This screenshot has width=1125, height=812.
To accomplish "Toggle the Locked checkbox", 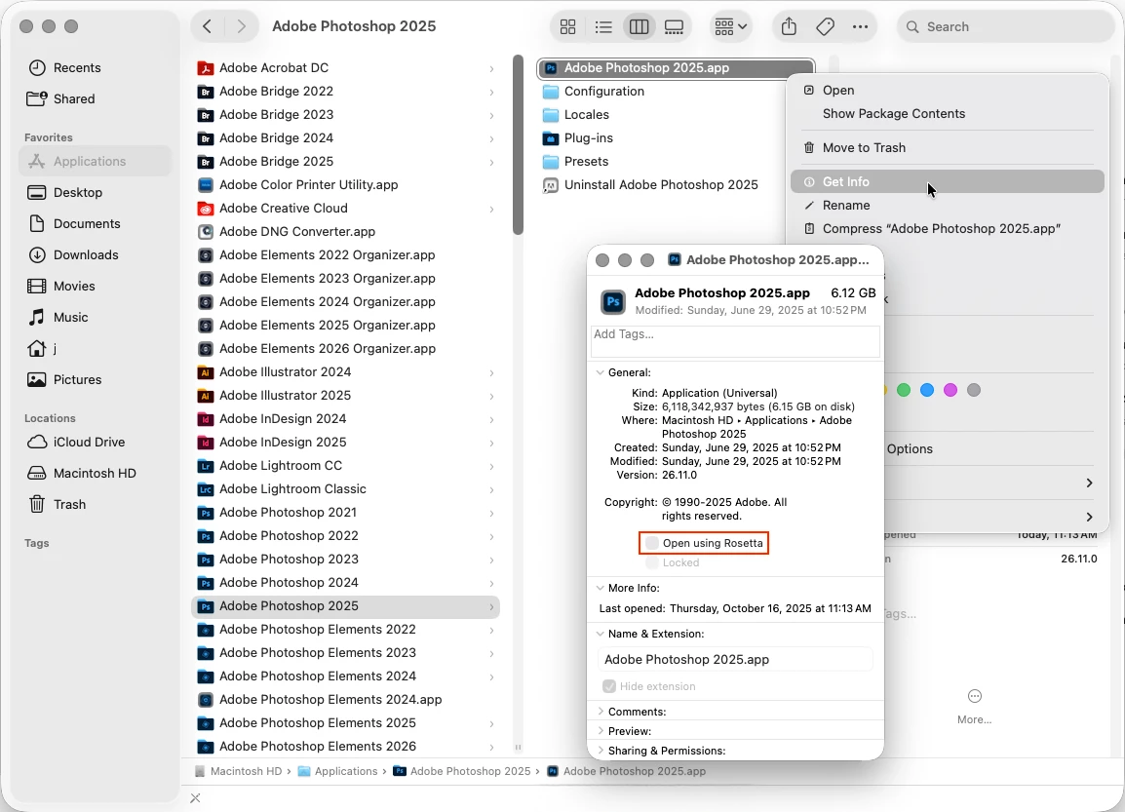I will point(652,562).
